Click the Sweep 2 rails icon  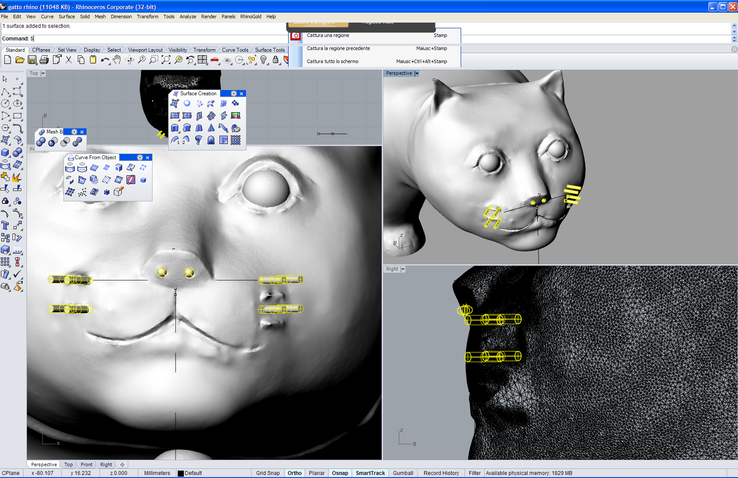(x=186, y=140)
